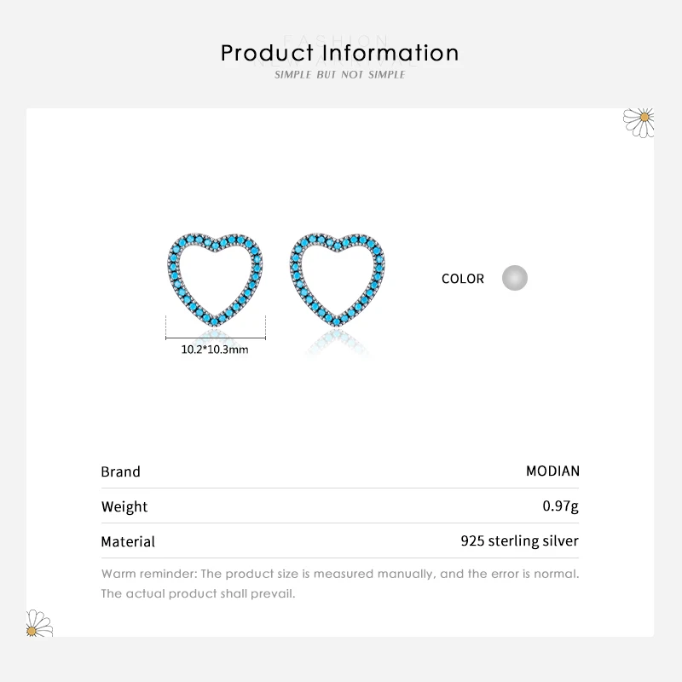Select the 925 sterling silver value
682x682 pixels.
(x=519, y=540)
